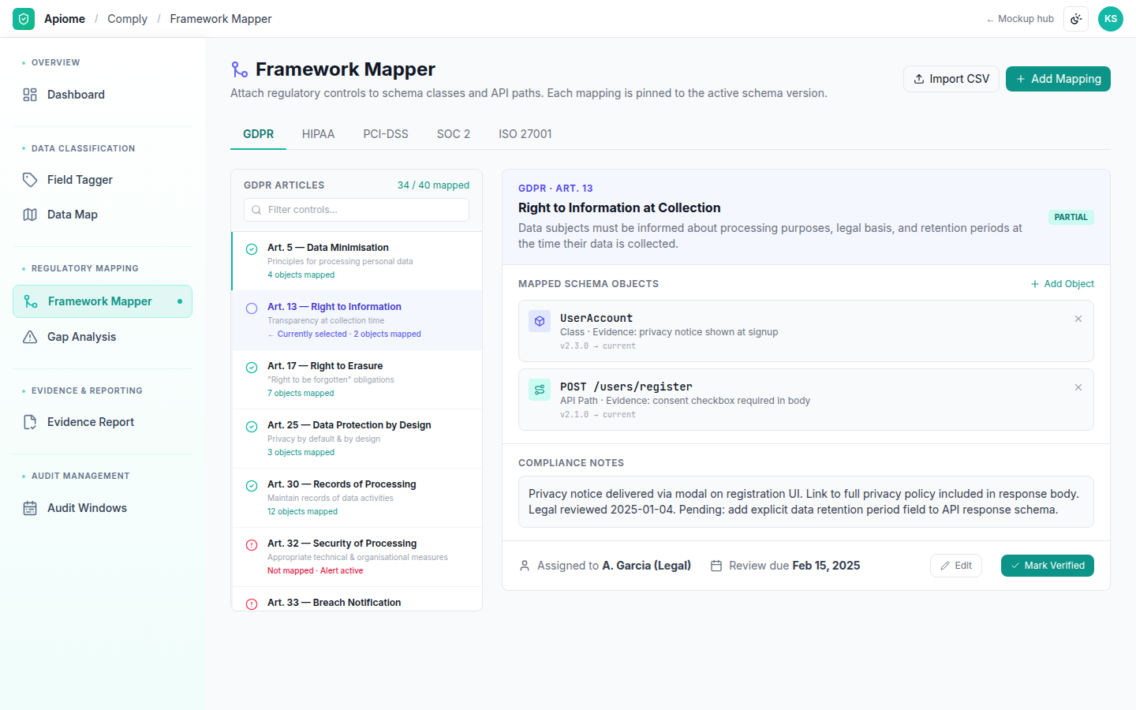Click the calendar icon beside Review due
This screenshot has width=1136, height=710.
click(x=716, y=566)
